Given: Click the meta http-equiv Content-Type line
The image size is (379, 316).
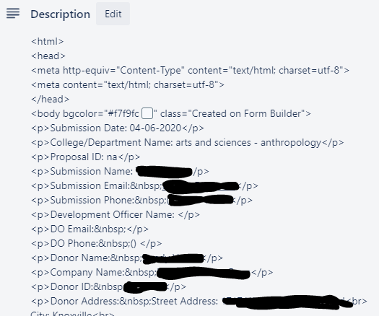Looking at the screenshot, I should [191, 70].
